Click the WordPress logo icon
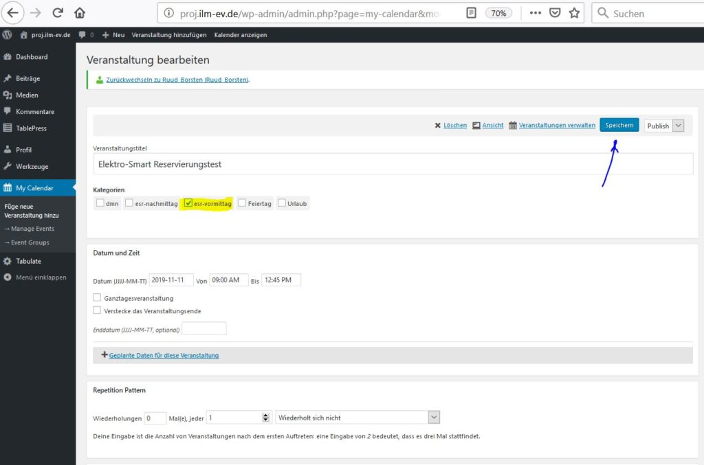 point(8,34)
